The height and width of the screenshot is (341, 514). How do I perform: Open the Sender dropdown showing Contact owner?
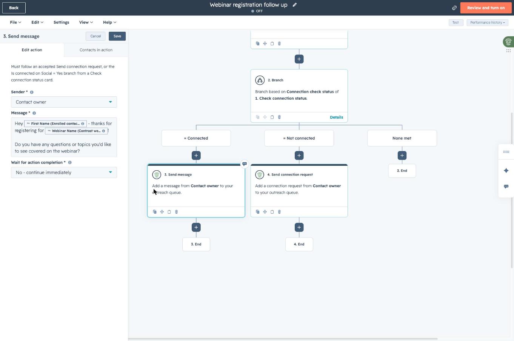click(64, 102)
